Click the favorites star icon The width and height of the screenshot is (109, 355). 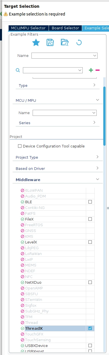coord(36,43)
